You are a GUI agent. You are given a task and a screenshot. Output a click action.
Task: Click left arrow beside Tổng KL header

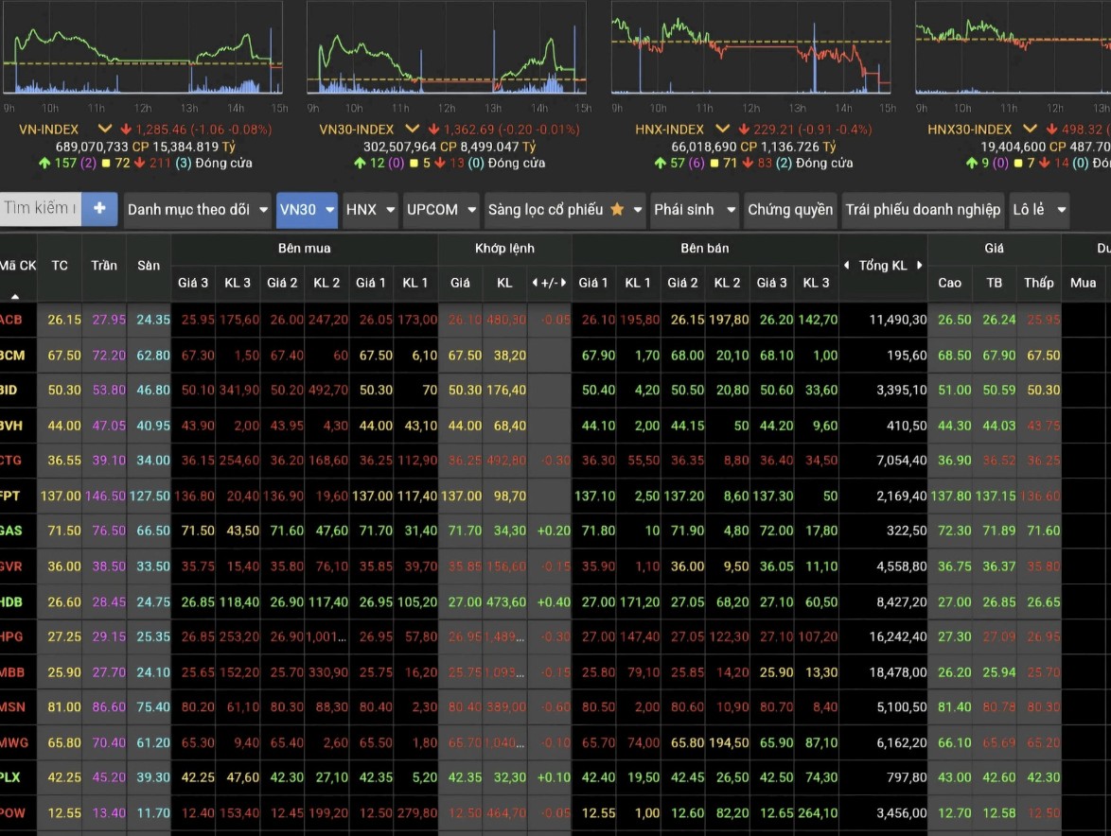tap(847, 266)
